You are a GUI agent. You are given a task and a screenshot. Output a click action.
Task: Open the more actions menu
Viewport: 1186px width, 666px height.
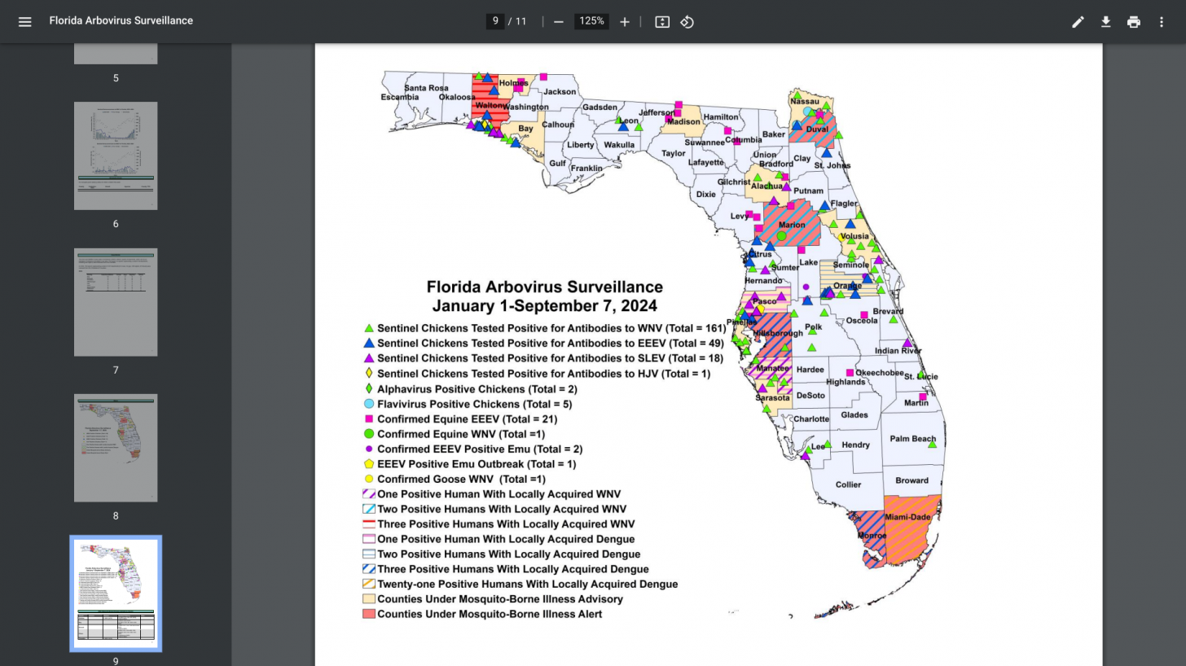(x=1162, y=22)
